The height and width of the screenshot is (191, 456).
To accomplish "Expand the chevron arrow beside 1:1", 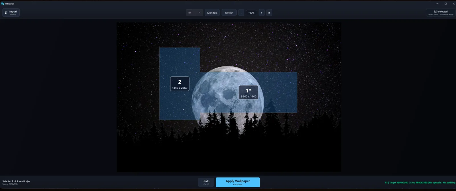I will [x=199, y=13].
